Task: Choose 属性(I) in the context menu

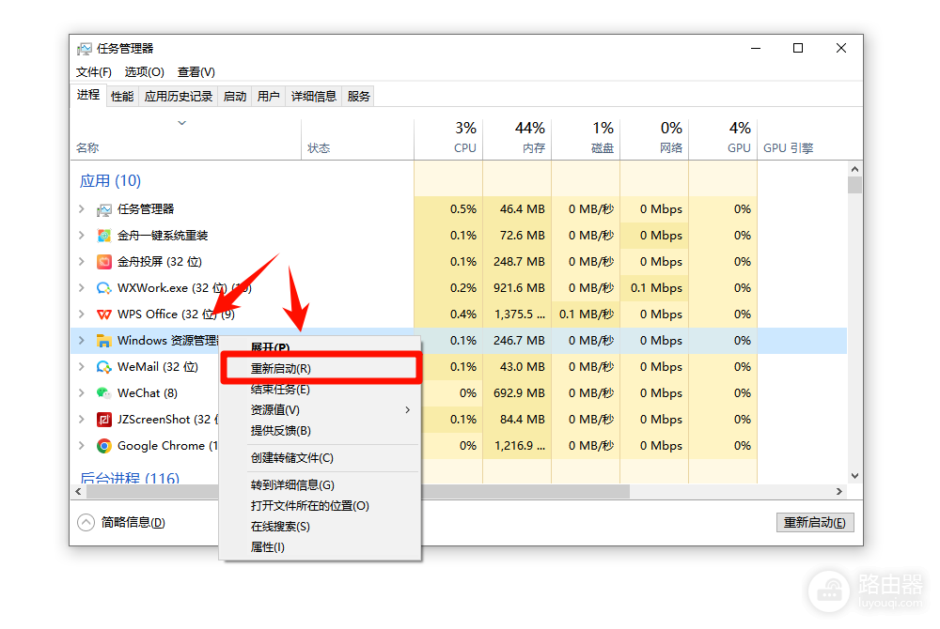Action: [x=321, y=547]
